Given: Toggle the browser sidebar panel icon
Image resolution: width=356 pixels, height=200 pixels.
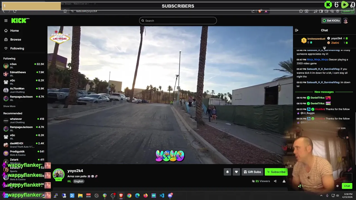Looking at the screenshot, I should coord(321,11).
